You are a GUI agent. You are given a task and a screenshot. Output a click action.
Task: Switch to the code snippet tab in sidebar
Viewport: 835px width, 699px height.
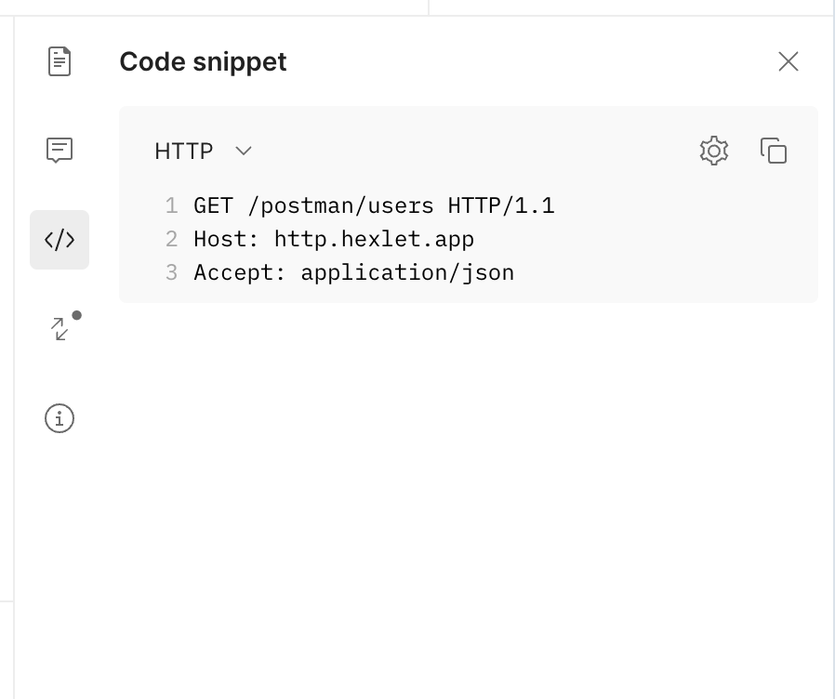(x=60, y=240)
